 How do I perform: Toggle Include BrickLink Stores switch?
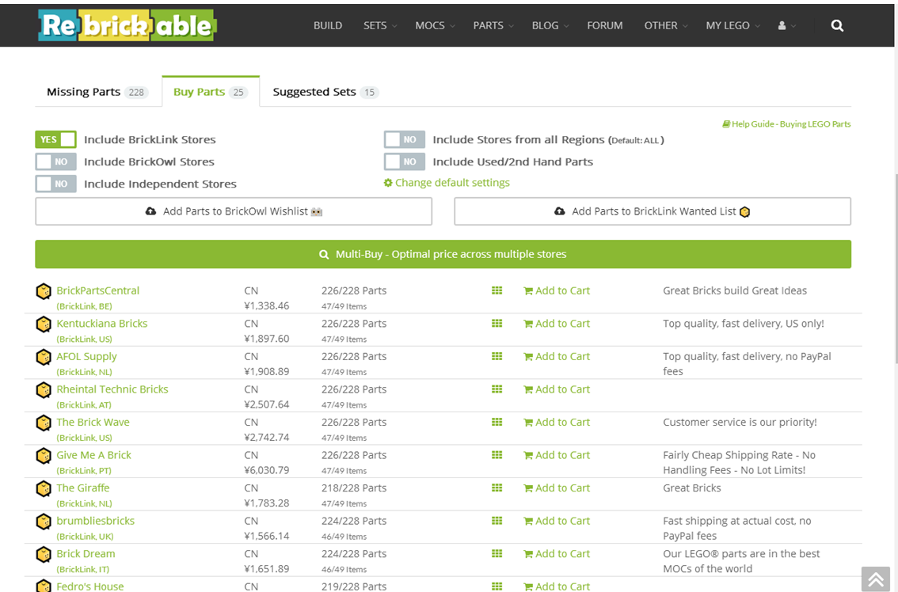[55, 140]
